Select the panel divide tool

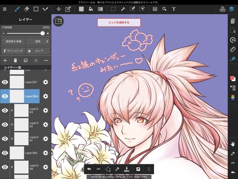pyautogui.click(x=155, y=9)
